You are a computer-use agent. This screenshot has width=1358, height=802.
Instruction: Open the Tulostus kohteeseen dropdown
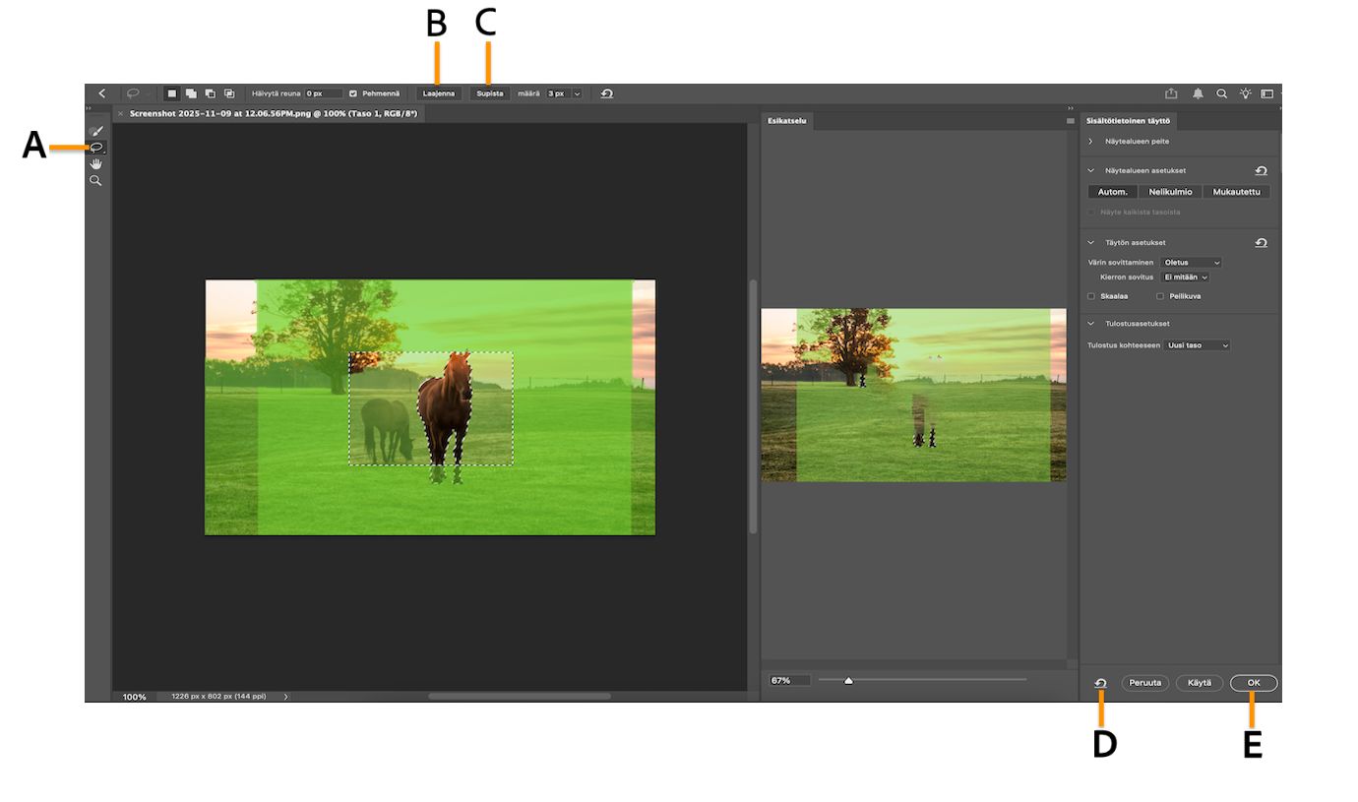(1197, 345)
